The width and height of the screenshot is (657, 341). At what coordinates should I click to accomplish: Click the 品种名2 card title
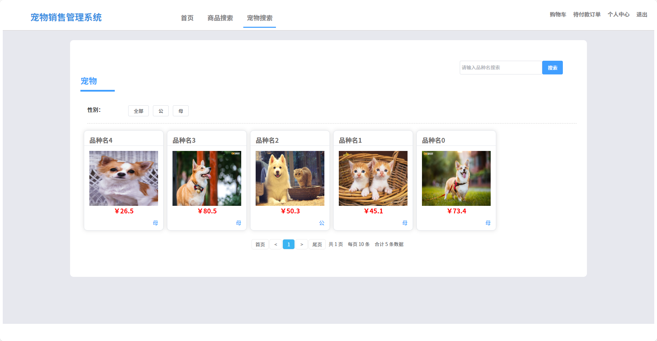pos(267,140)
